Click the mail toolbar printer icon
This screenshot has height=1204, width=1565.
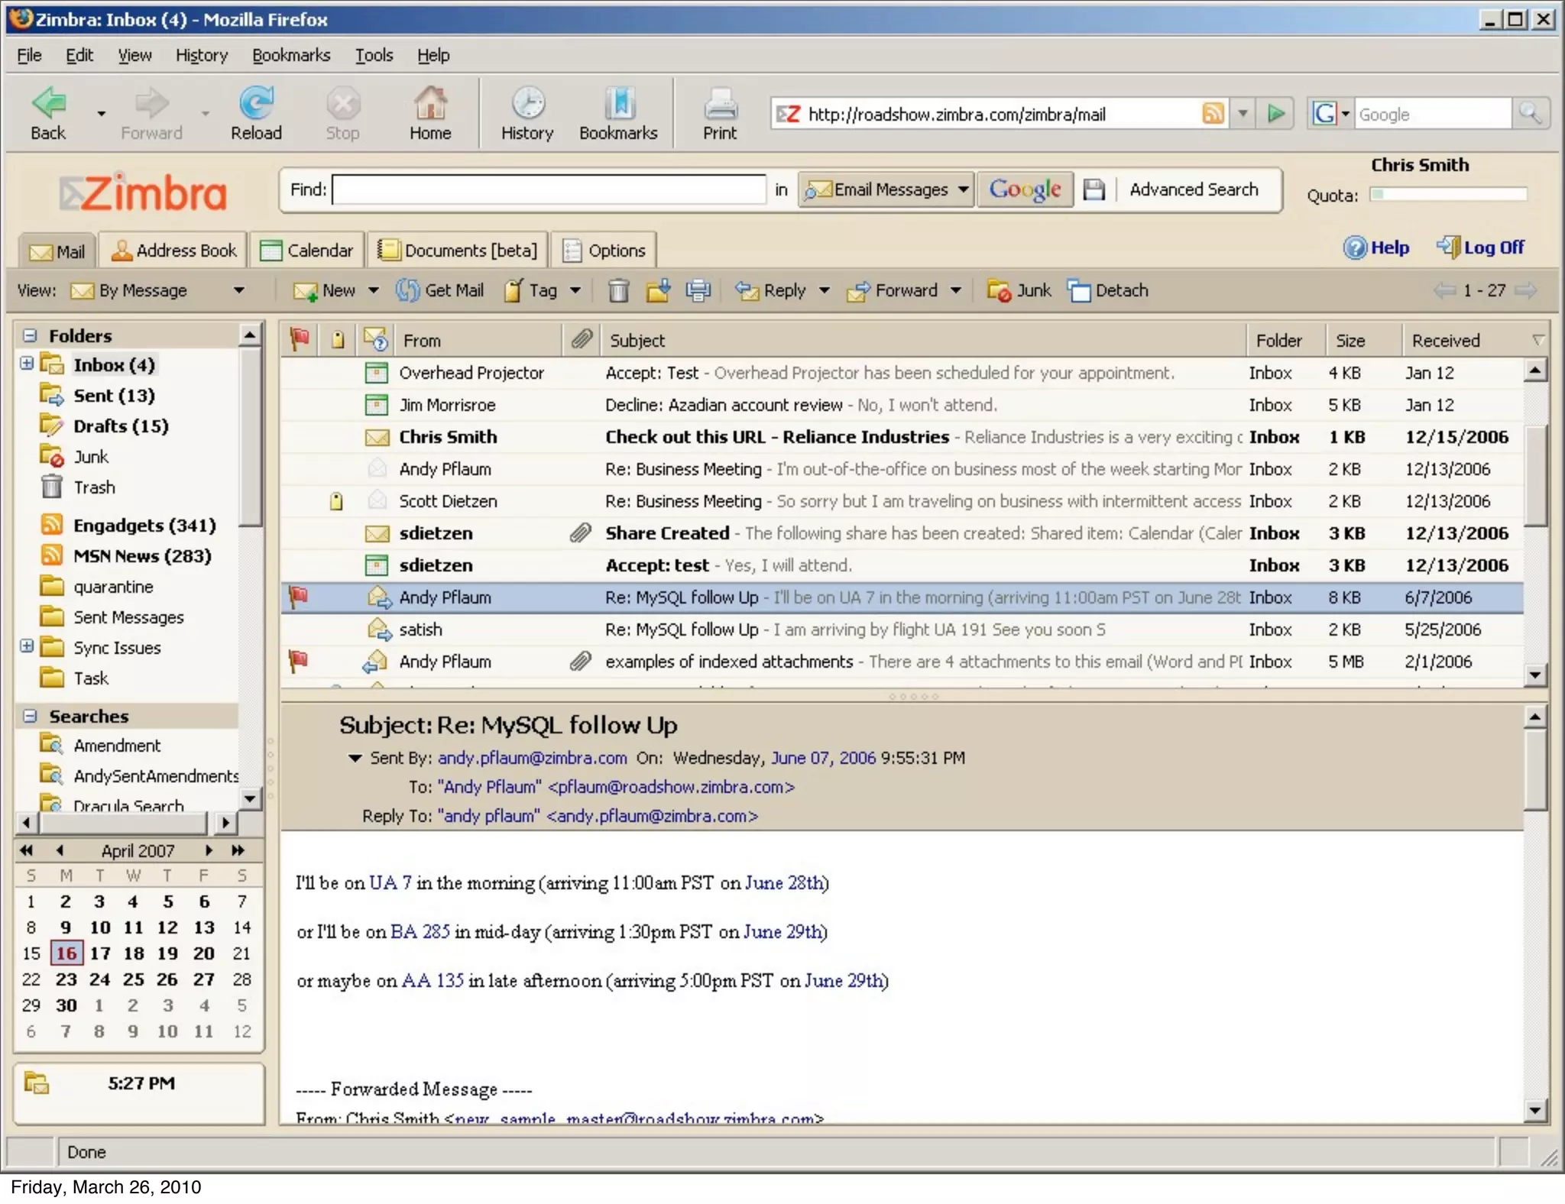[698, 291]
